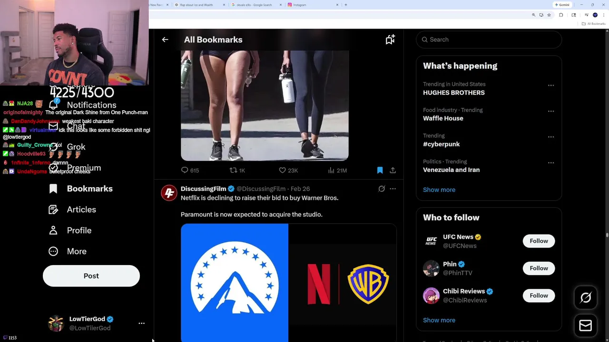Open the Gemini button in Chrome
This screenshot has height=342, width=609.
pyautogui.click(x=562, y=5)
